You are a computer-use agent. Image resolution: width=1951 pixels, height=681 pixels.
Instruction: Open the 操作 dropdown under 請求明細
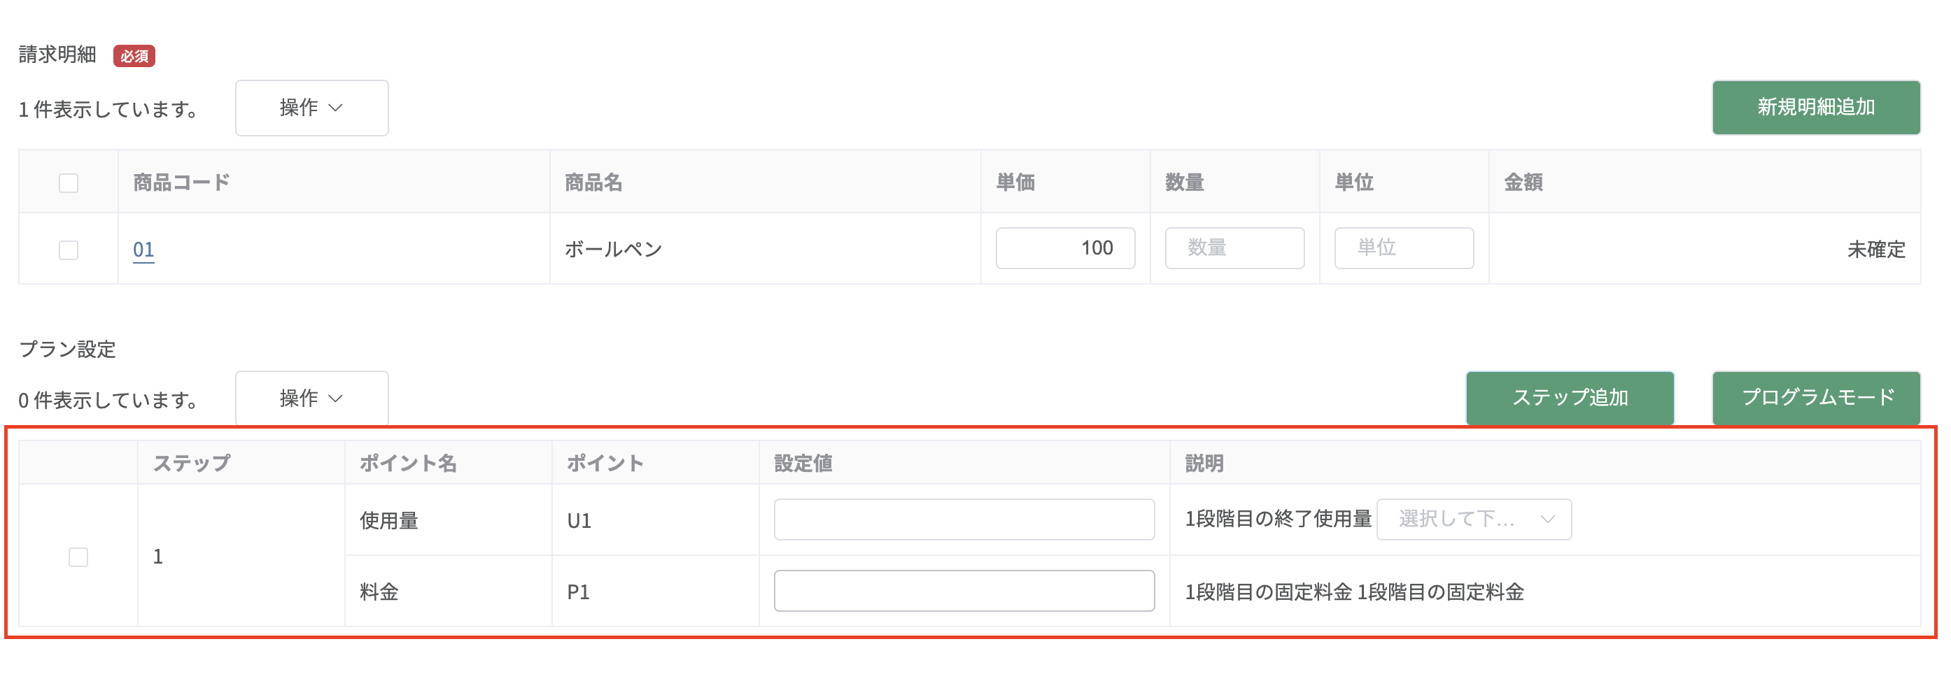click(x=311, y=108)
